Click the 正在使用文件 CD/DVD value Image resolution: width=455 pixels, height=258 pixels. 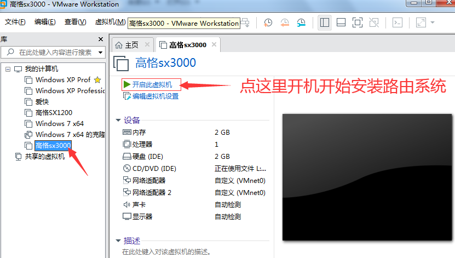(x=240, y=169)
